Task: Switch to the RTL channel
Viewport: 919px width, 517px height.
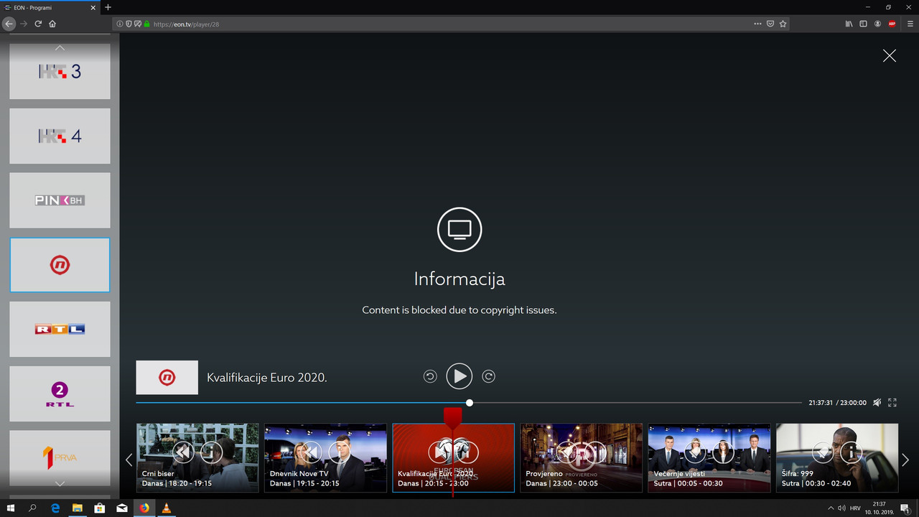Action: pos(60,329)
